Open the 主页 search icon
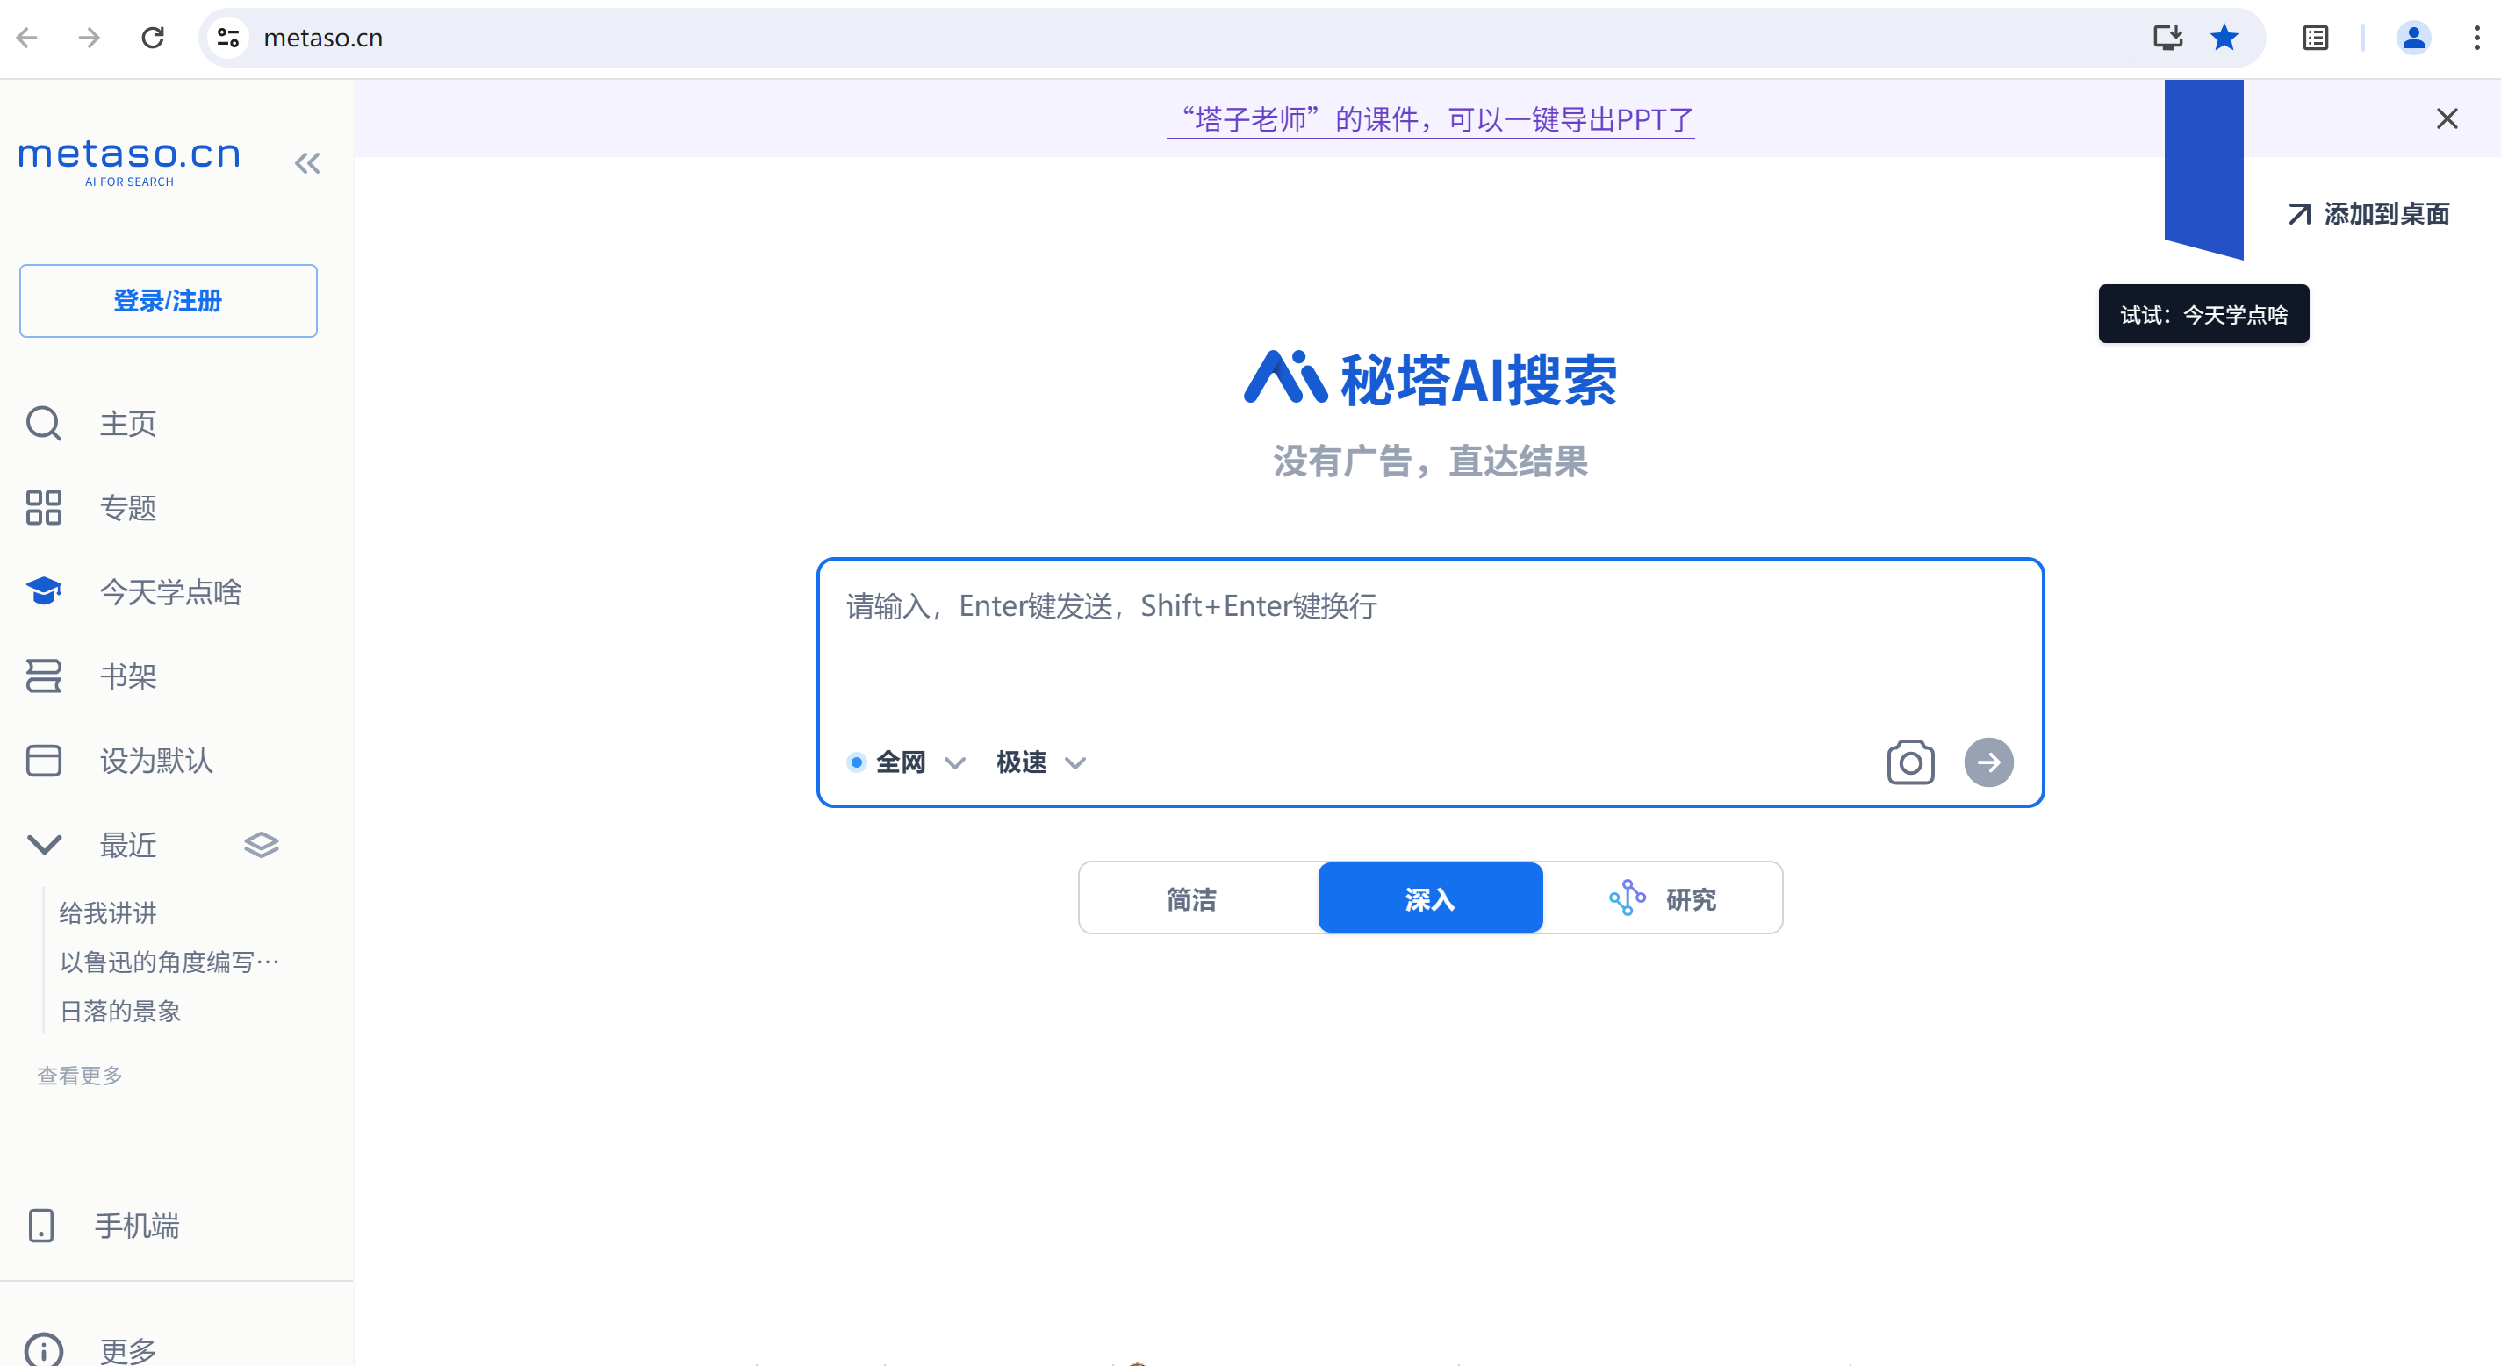The height and width of the screenshot is (1366, 2501). point(44,423)
